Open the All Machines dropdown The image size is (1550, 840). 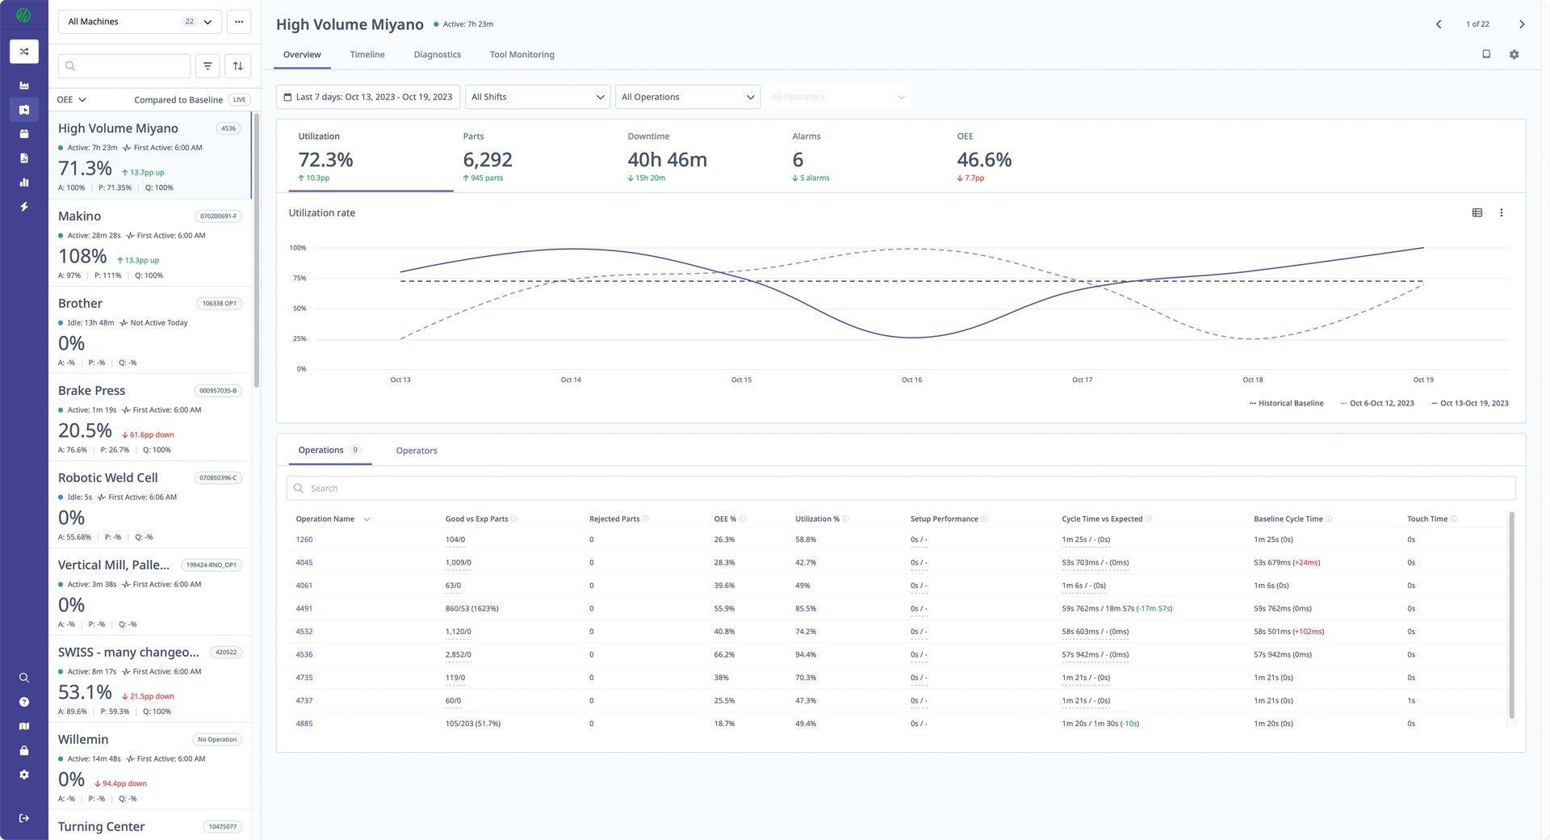click(x=139, y=21)
